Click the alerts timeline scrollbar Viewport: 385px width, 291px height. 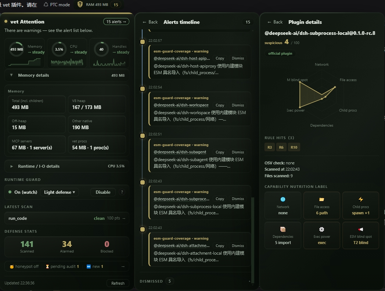click(x=253, y=240)
